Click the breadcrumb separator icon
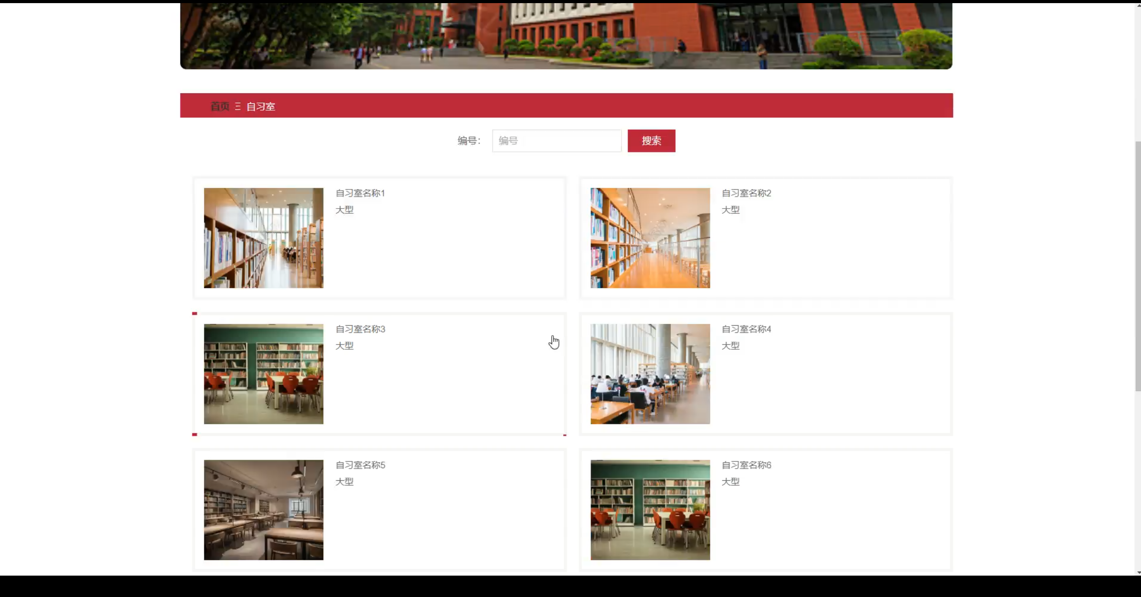The image size is (1141, 597). (238, 106)
